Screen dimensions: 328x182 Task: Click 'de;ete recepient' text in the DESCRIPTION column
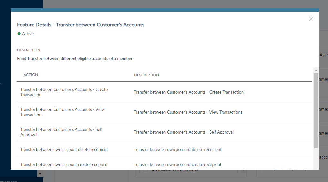[x=178, y=149]
